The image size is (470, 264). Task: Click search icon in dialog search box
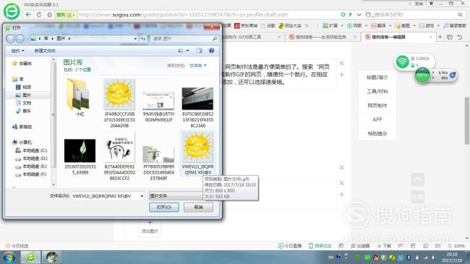pyautogui.click(x=215, y=39)
